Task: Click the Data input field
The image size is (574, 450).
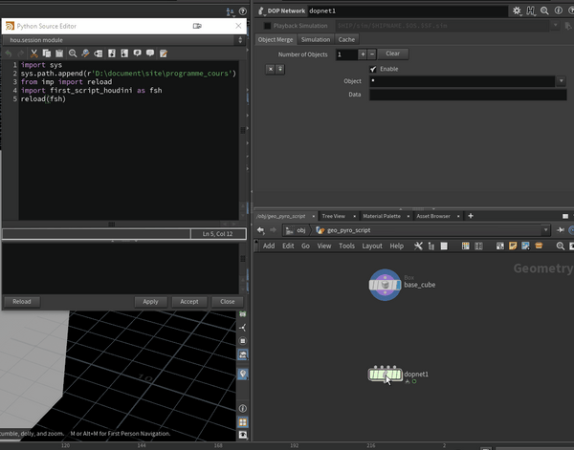Action: tap(468, 95)
